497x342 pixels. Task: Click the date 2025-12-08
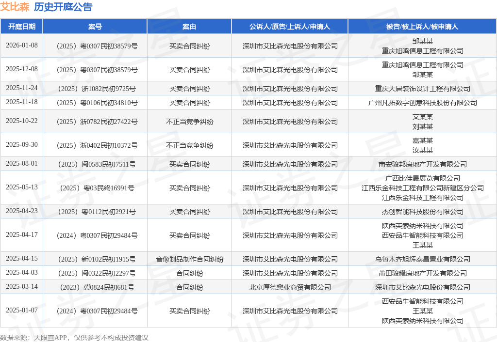[x=21, y=69]
